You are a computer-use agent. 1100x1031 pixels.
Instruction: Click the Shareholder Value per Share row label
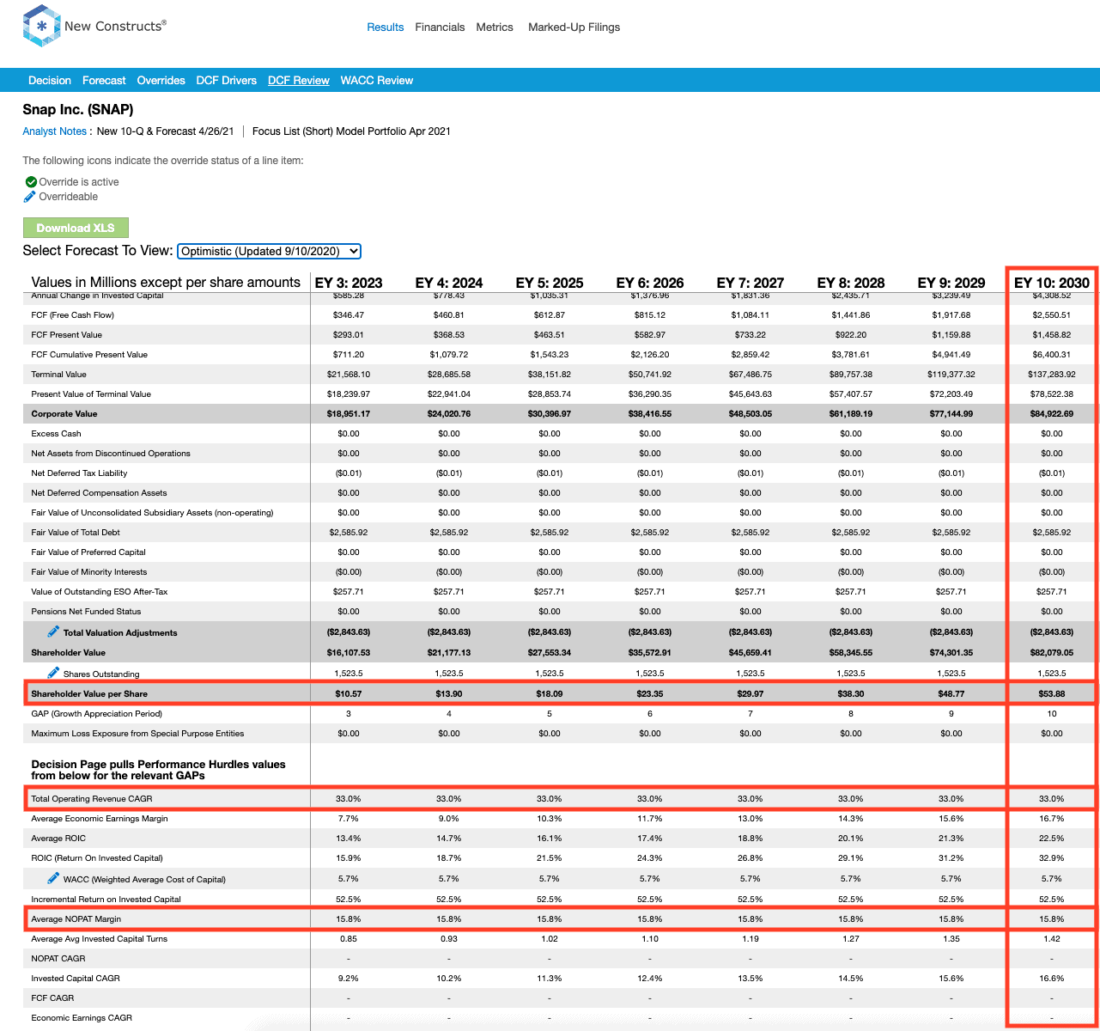[x=89, y=693]
